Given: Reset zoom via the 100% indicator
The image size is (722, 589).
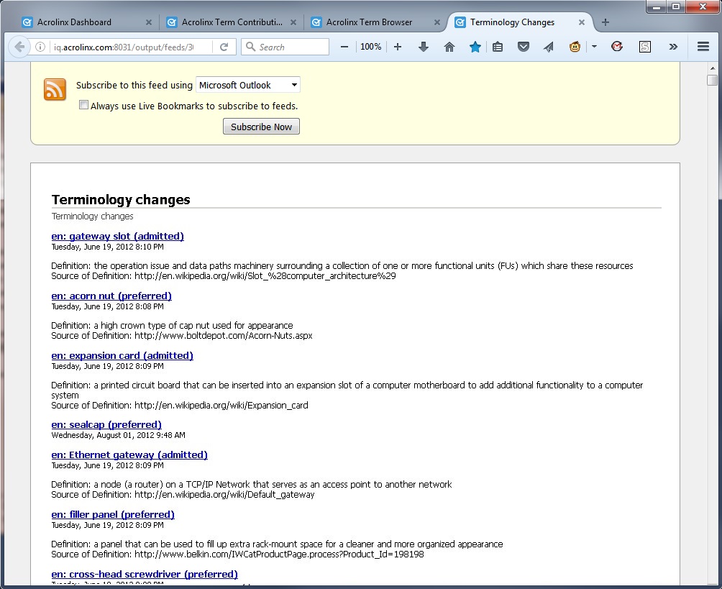Looking at the screenshot, I should 370,47.
